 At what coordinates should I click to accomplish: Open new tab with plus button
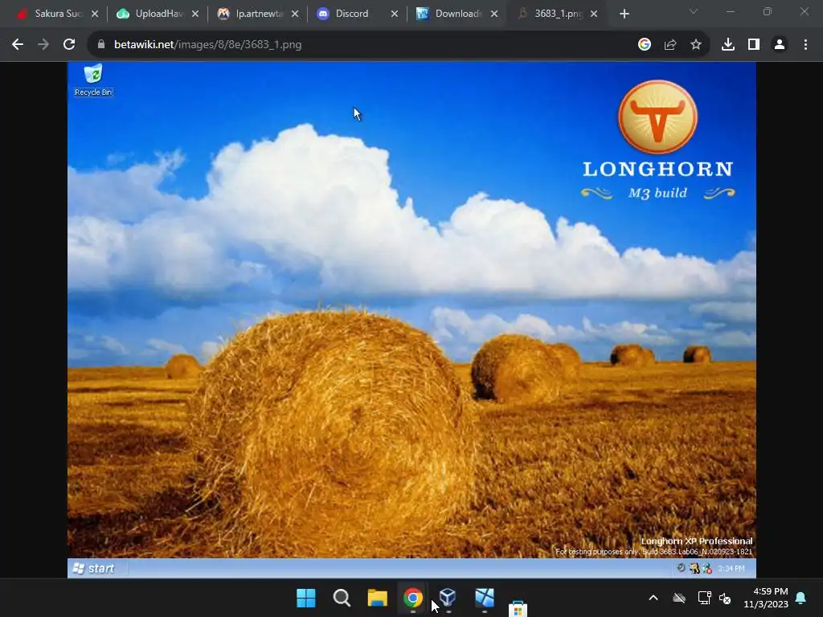624,14
